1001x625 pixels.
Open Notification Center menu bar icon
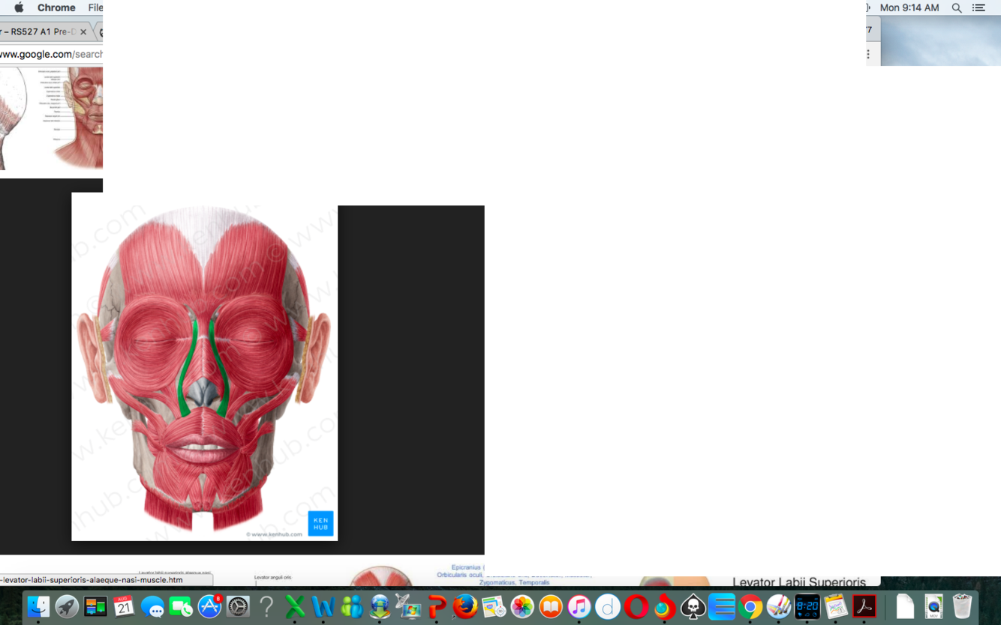(978, 7)
